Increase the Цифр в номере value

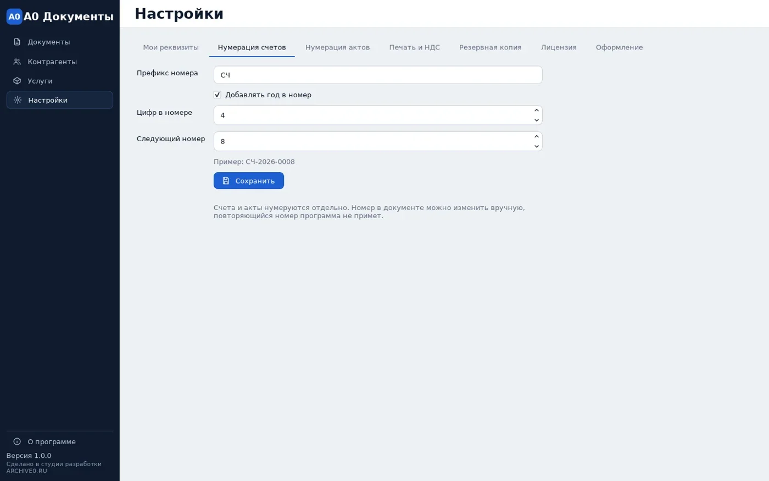(x=537, y=110)
